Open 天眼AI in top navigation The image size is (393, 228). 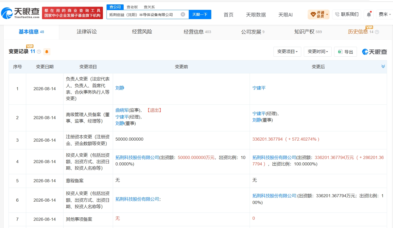coord(285,15)
